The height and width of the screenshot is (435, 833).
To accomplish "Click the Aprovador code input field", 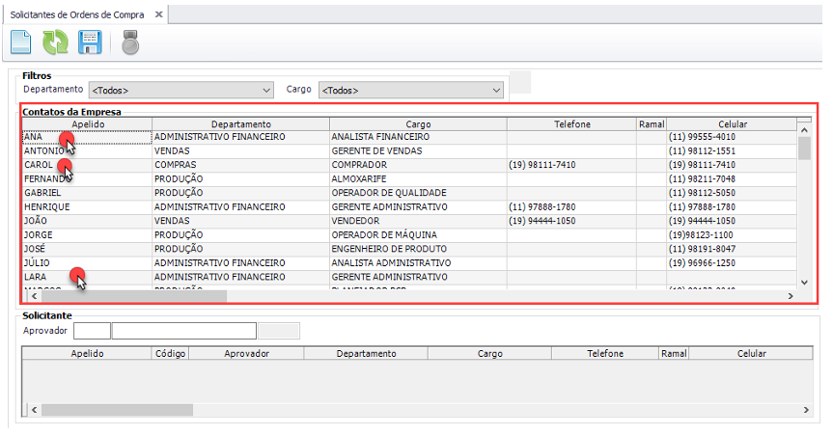I will (92, 331).
